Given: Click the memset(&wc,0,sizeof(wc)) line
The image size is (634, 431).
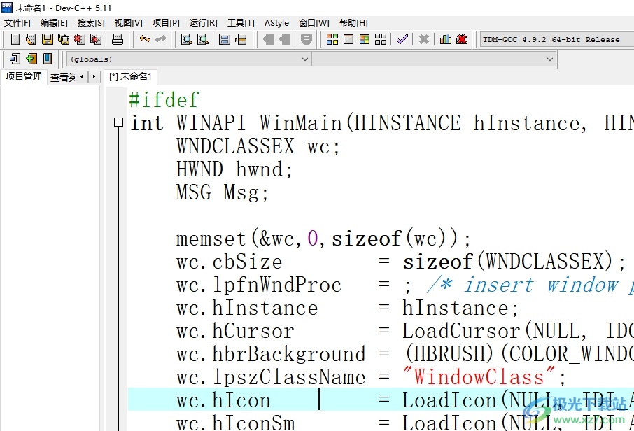Looking at the screenshot, I should [x=323, y=239].
